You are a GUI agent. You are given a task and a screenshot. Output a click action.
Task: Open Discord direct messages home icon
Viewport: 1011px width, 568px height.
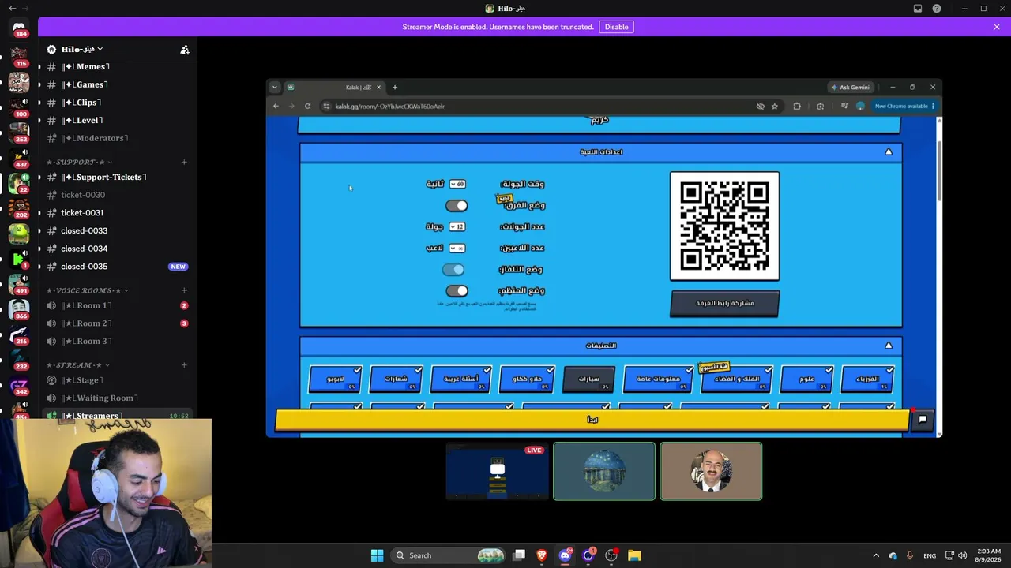pyautogui.click(x=19, y=28)
